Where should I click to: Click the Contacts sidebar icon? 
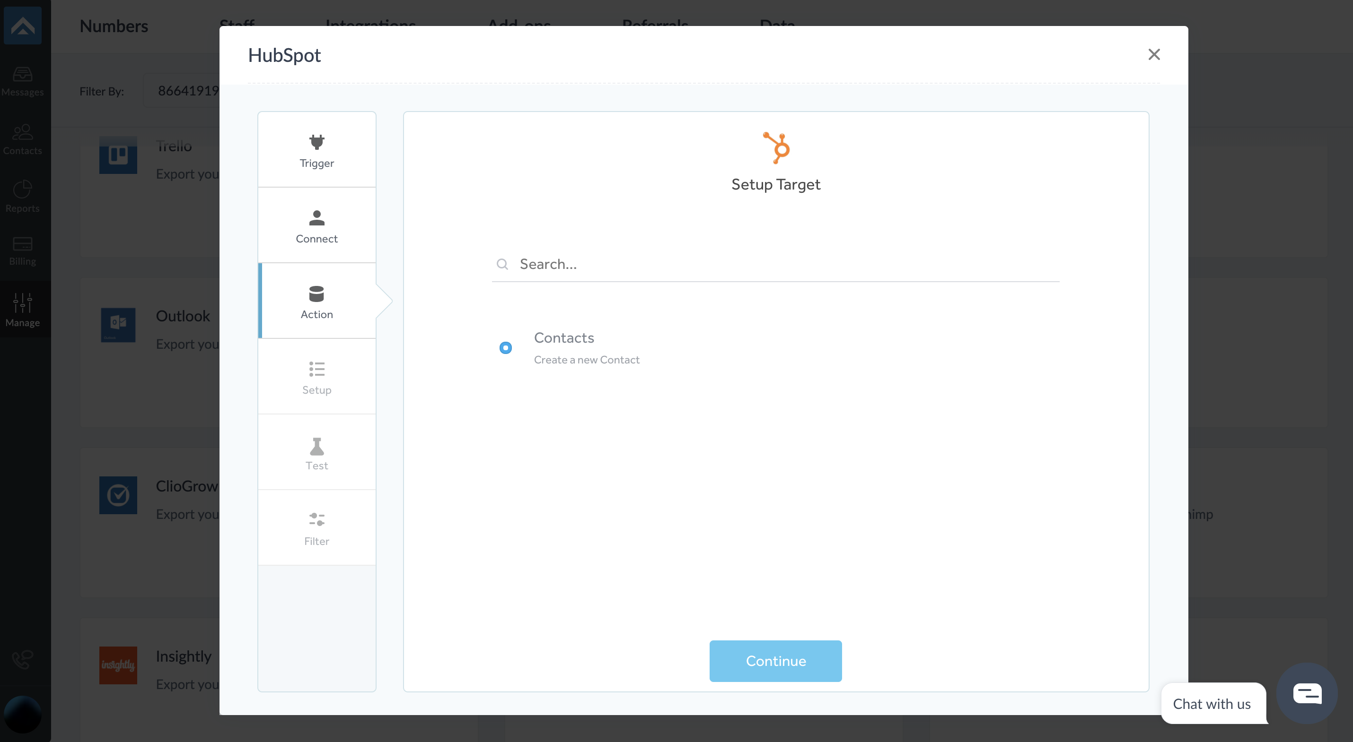(22, 138)
